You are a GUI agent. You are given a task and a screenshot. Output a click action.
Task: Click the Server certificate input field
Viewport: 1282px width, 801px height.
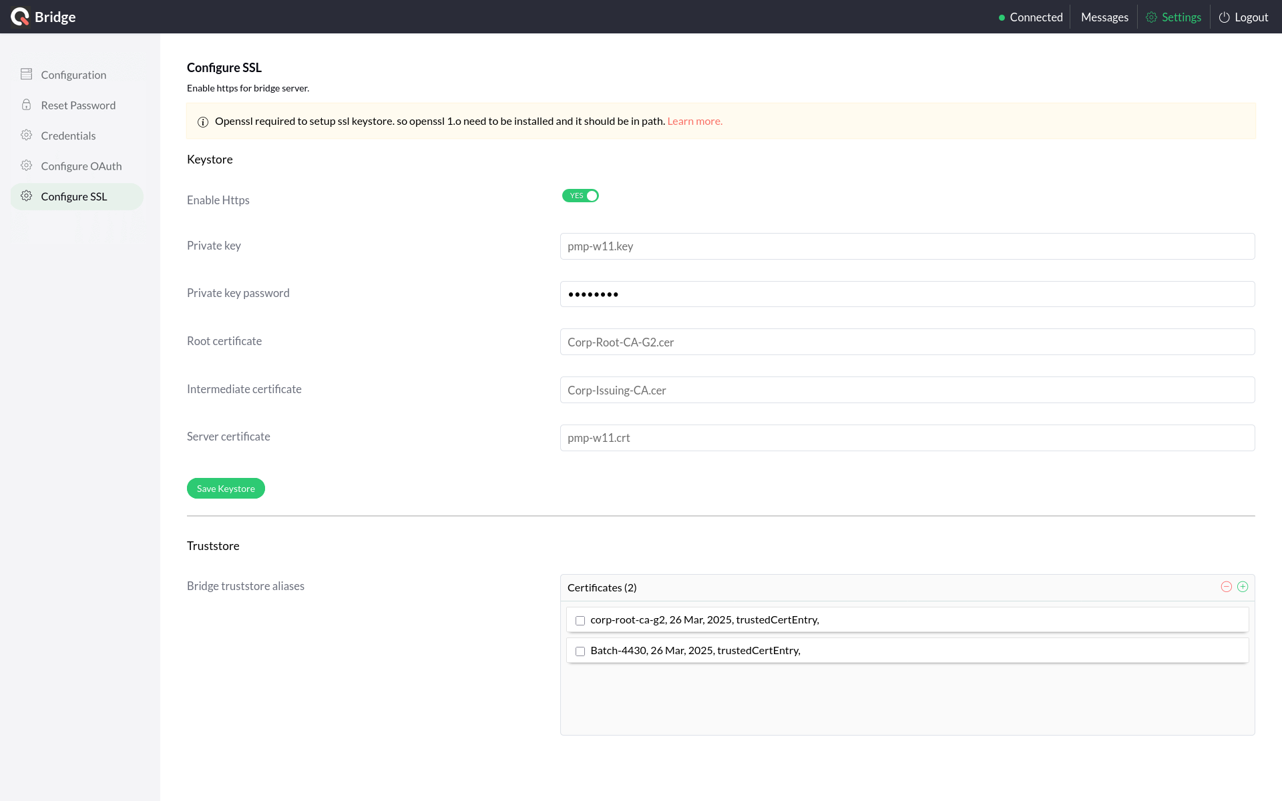click(907, 438)
